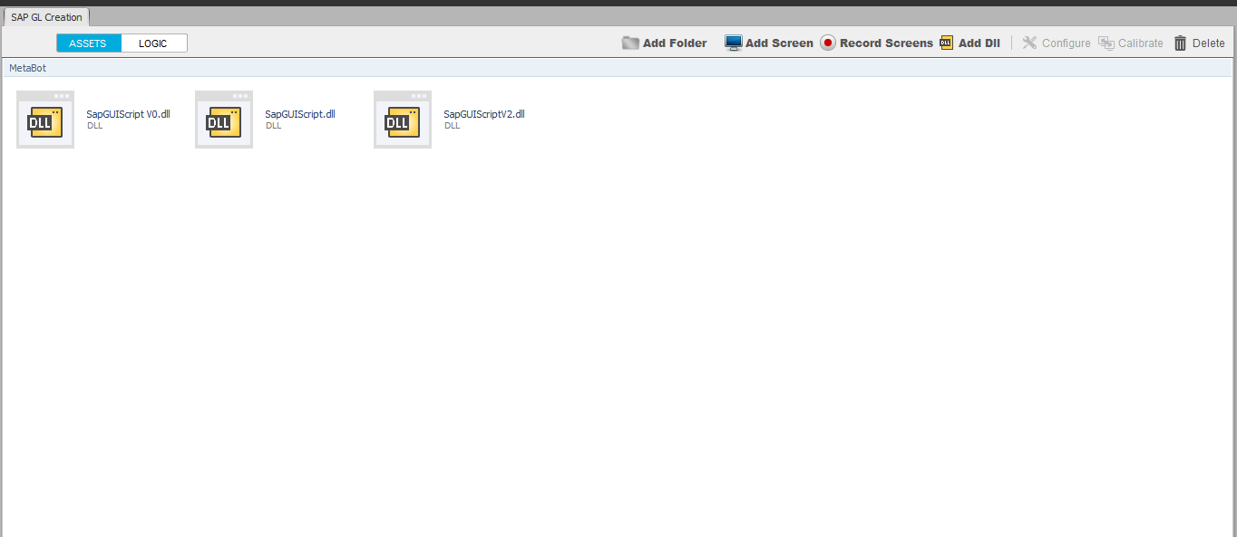Click the Calibrate icon

(x=1106, y=43)
